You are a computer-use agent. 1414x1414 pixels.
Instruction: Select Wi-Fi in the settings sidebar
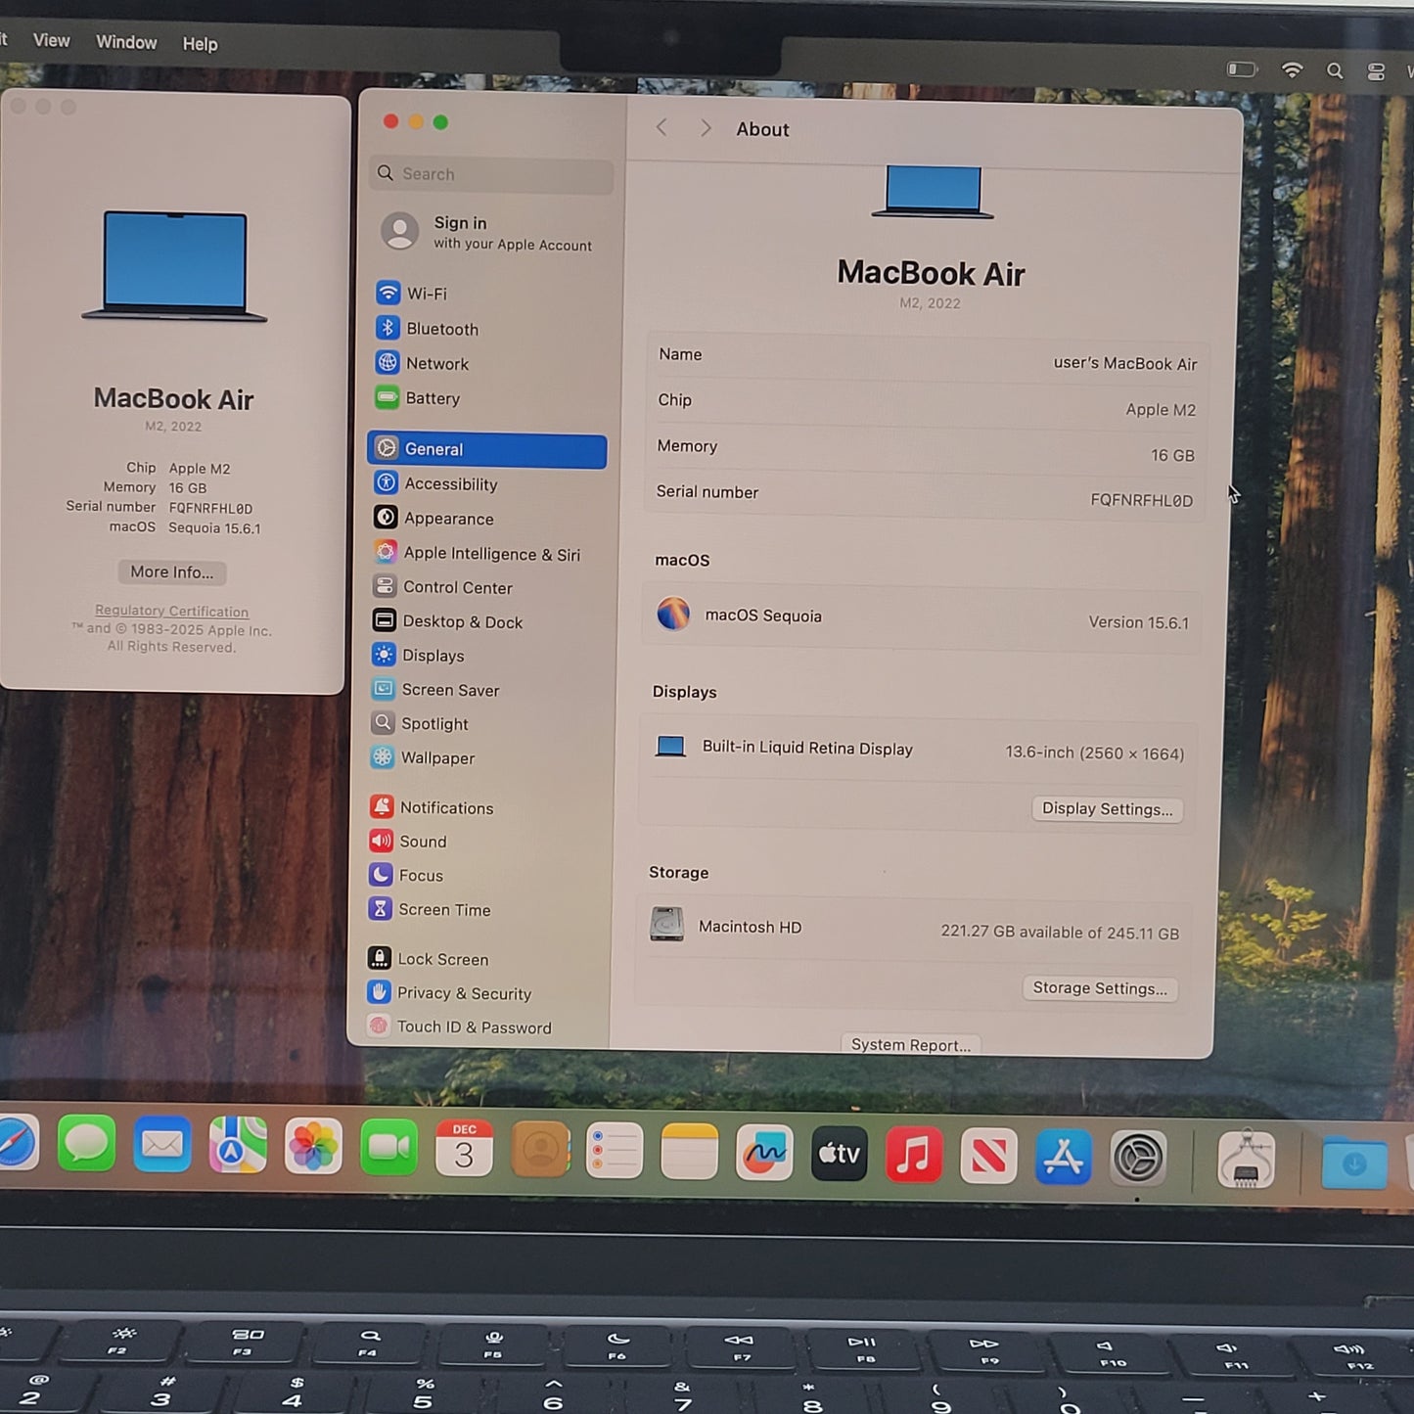coord(426,293)
